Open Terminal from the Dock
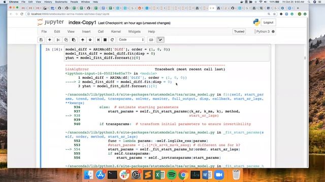This screenshot has height=182, width=325. [x=112, y=175]
